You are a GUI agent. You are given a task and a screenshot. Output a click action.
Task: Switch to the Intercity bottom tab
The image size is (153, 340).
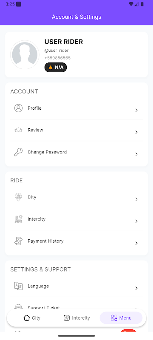[x=77, y=318]
